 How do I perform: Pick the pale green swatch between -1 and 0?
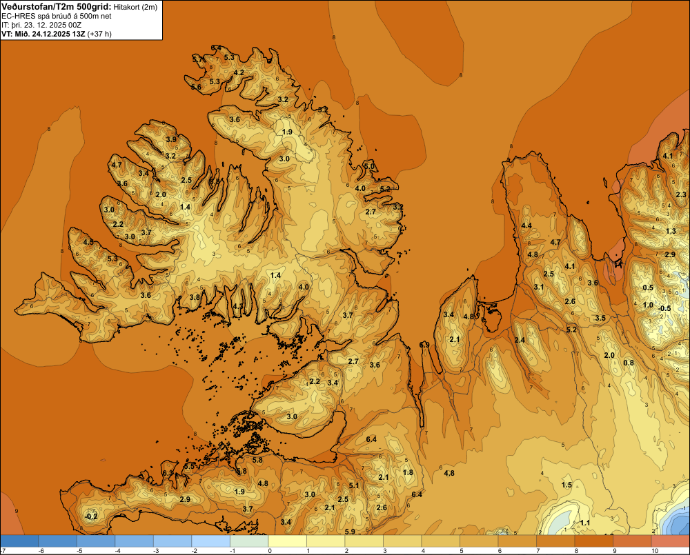249,541
